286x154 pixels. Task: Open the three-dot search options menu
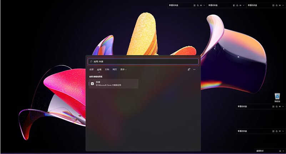[194, 69]
